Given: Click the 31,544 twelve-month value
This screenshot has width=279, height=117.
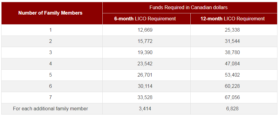Looking at the screenshot, I should (x=232, y=41).
